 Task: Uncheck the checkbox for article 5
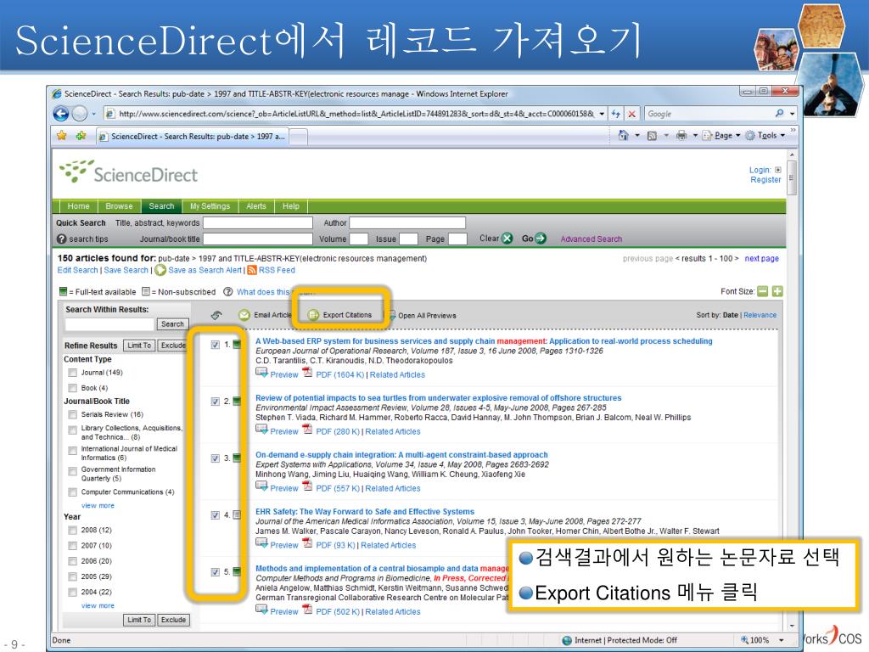(215, 572)
